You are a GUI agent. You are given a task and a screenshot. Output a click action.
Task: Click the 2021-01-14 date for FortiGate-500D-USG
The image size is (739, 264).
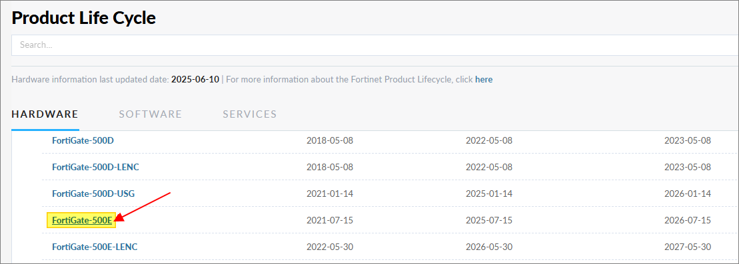[x=329, y=194]
